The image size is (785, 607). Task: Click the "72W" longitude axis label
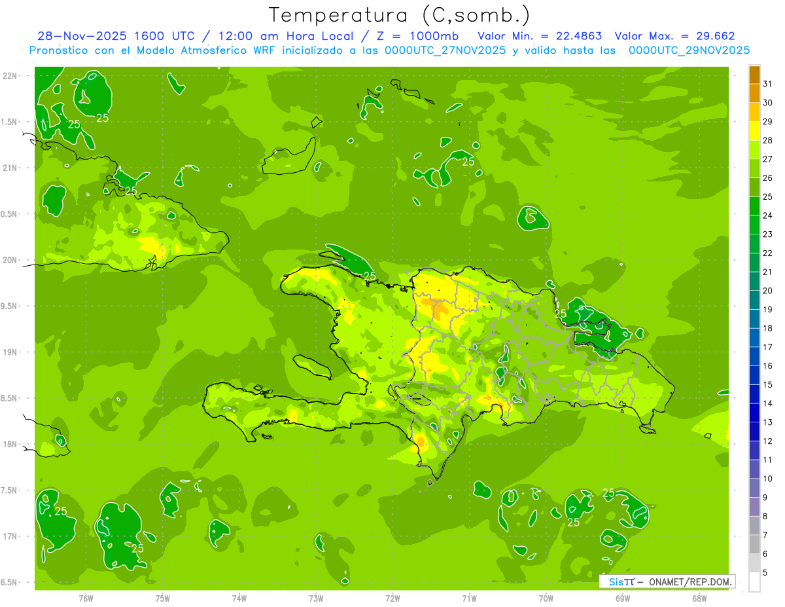click(x=392, y=598)
